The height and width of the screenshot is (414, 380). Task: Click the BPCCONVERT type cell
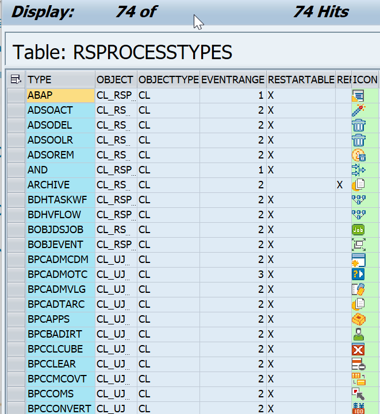60,408
